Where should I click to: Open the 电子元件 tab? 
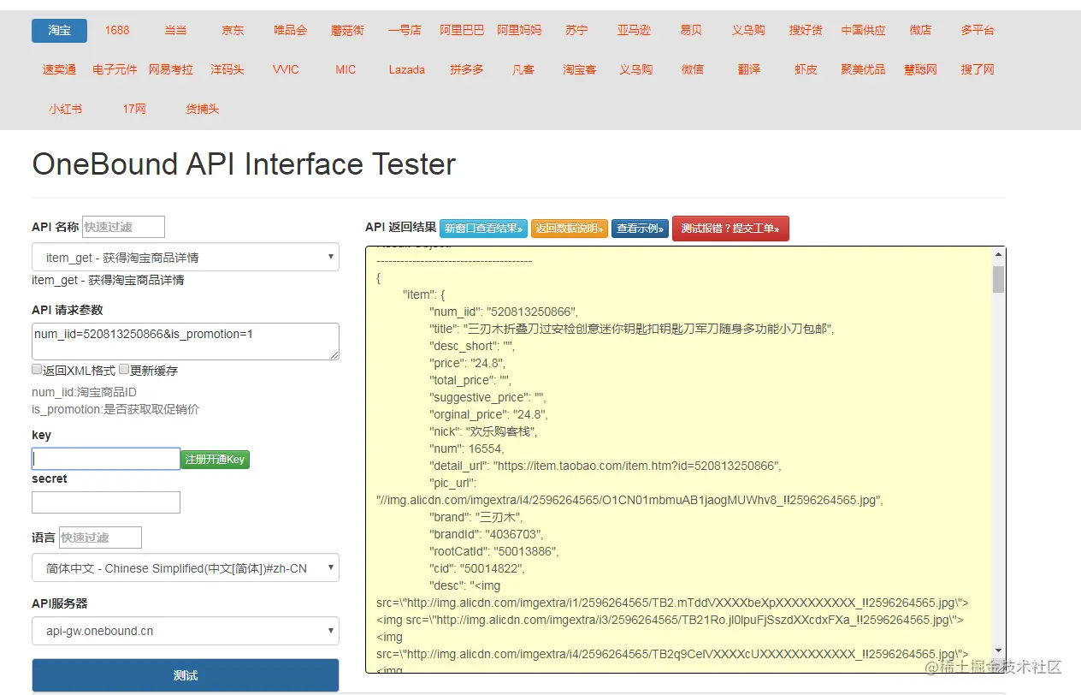coord(115,69)
